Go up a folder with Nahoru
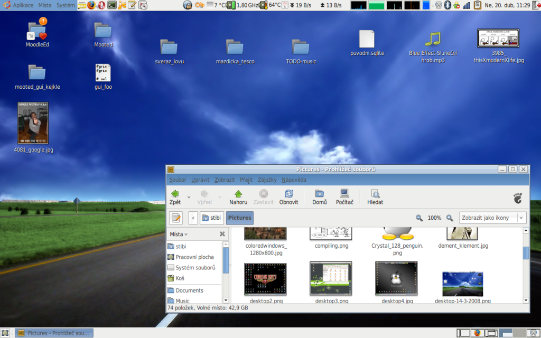The height and width of the screenshot is (338, 541). coord(238,197)
